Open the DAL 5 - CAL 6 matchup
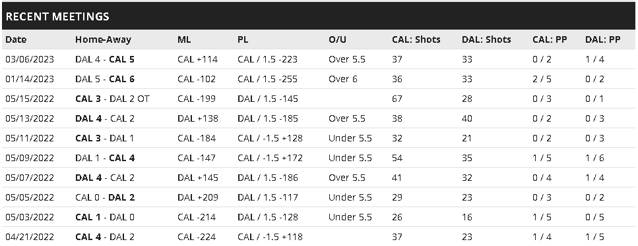The image size is (638, 246). click(x=104, y=79)
